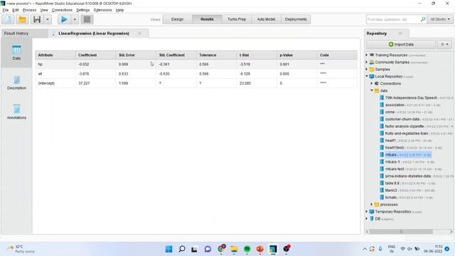The height and width of the screenshot is (256, 455).
Task: Collapse the Local Repository node
Action: 367,76
